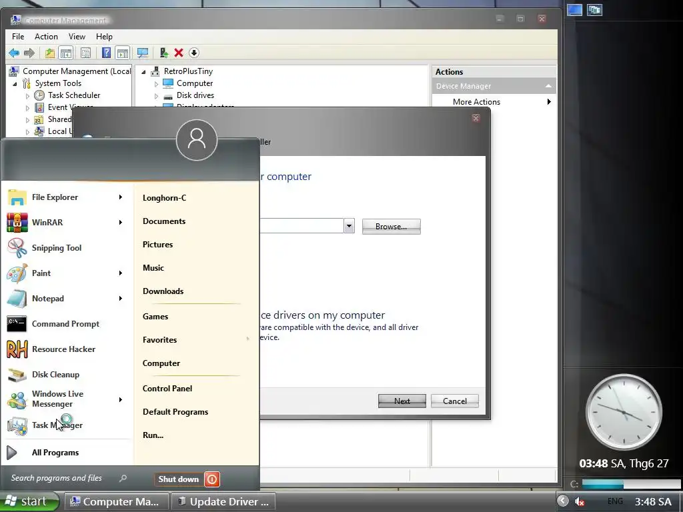The height and width of the screenshot is (512, 683).
Task: Open Documents from Start menu
Action: coord(164,221)
